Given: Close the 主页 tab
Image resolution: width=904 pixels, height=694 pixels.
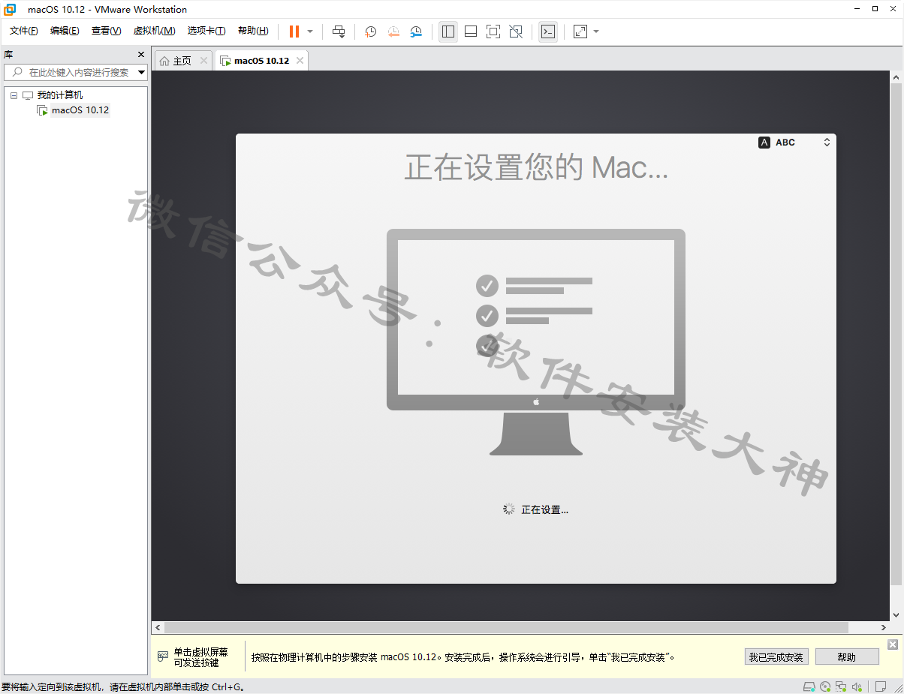Looking at the screenshot, I should tap(203, 61).
